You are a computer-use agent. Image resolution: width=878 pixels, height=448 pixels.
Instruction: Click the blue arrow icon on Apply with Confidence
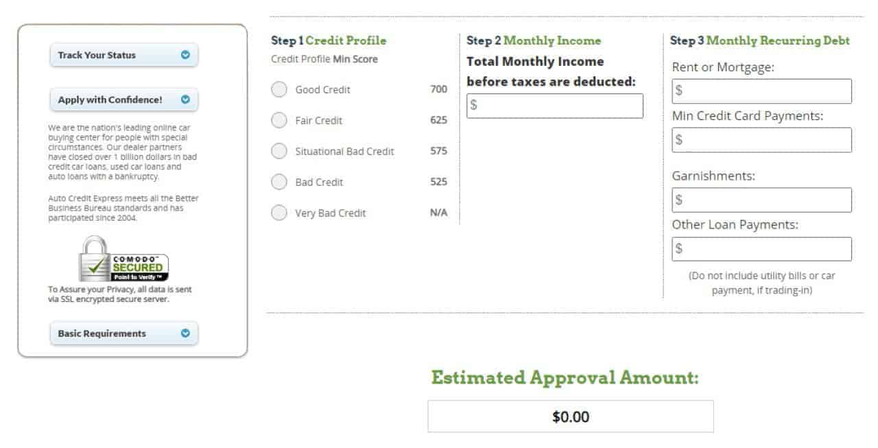click(185, 99)
